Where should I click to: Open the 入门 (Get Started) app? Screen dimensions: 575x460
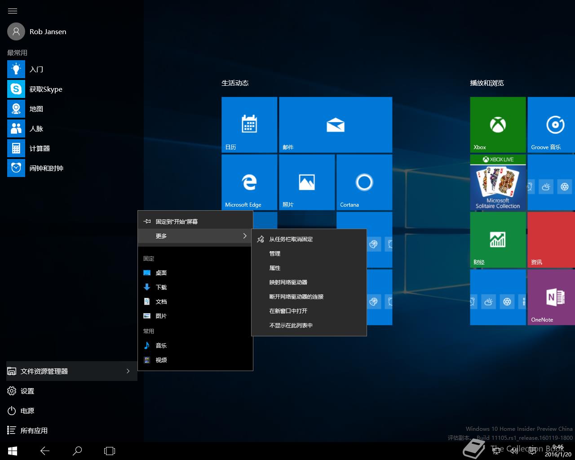tap(72, 69)
